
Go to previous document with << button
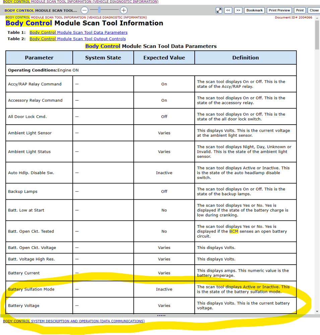(x=228, y=10)
